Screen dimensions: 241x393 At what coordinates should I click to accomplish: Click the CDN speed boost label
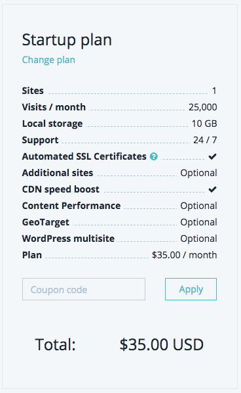point(61,189)
